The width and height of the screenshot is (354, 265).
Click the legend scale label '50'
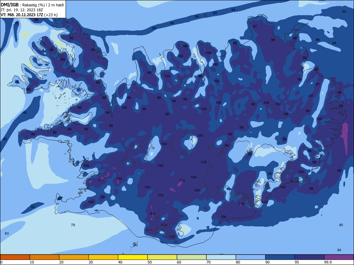click(149, 262)
